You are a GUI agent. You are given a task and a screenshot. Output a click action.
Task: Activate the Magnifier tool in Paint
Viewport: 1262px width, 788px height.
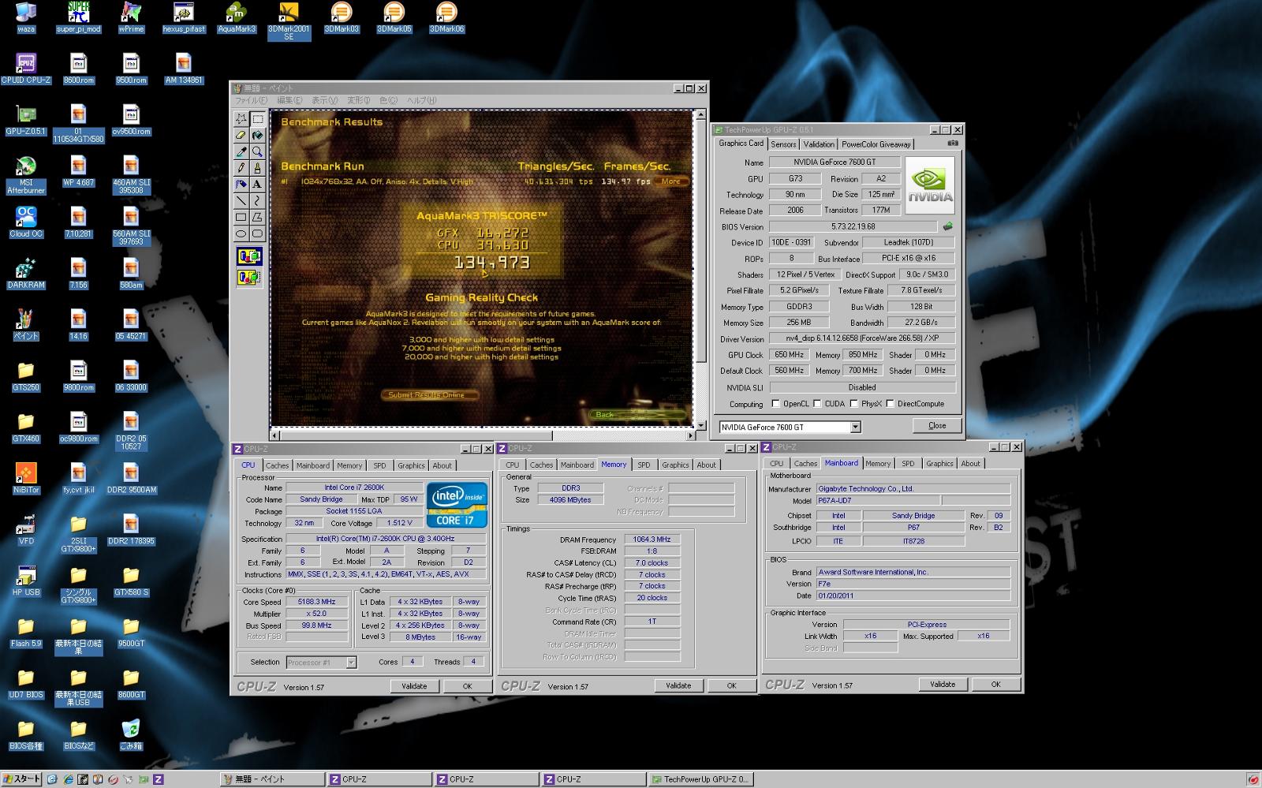[257, 151]
